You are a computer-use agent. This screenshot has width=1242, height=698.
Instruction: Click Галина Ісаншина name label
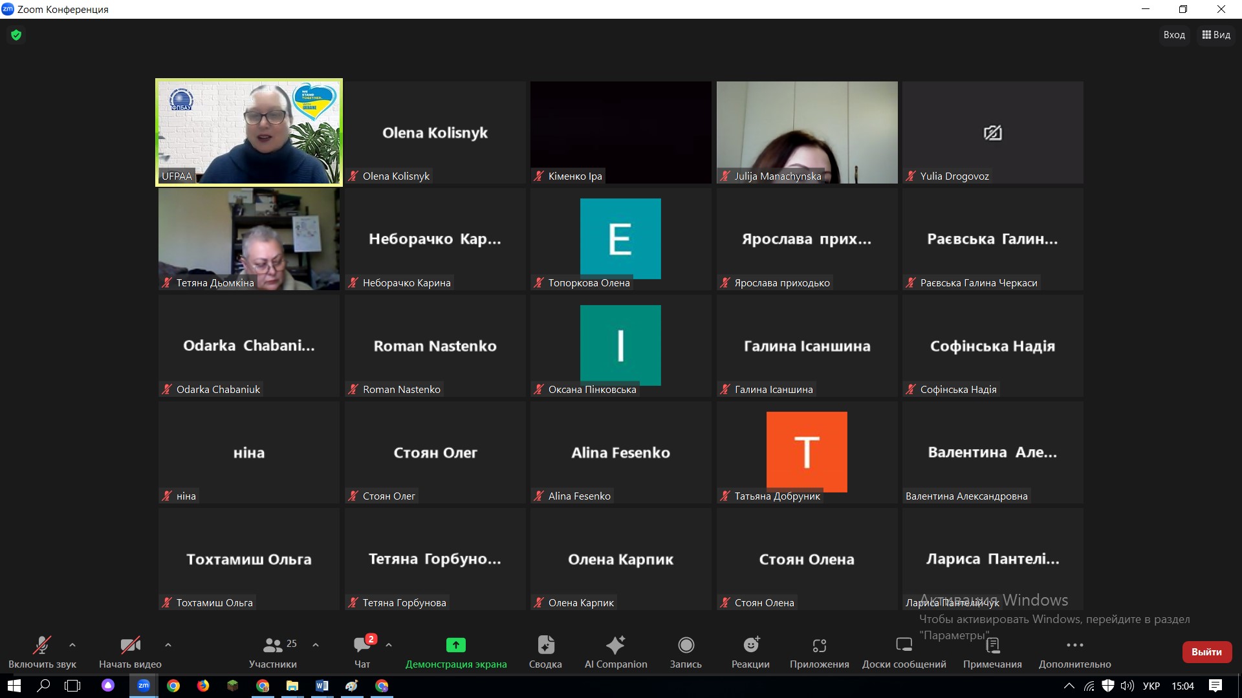pyautogui.click(x=774, y=389)
